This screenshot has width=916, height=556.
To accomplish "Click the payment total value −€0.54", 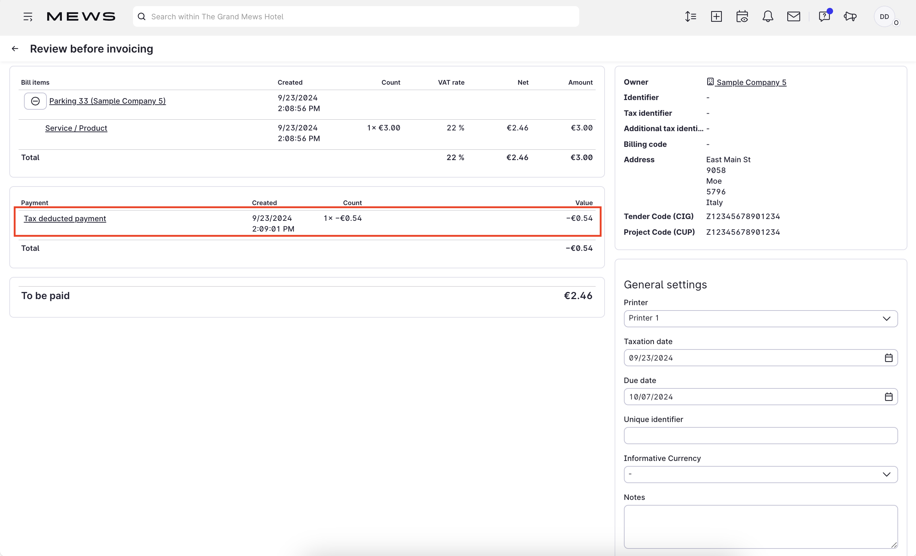I will 579,248.
